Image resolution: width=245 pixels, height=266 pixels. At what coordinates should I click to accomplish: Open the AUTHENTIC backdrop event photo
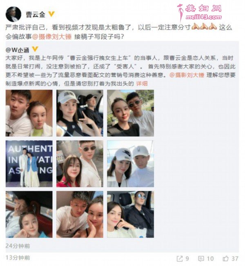(x=29, y=164)
